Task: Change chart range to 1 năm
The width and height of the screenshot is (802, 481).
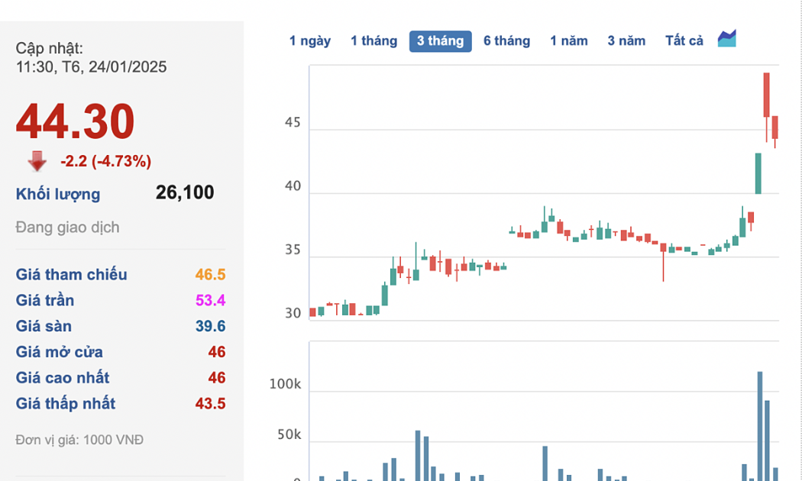Action: point(569,41)
